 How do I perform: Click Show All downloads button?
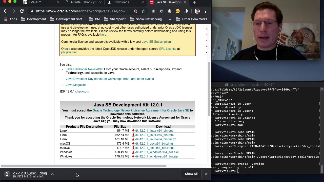click(191, 174)
